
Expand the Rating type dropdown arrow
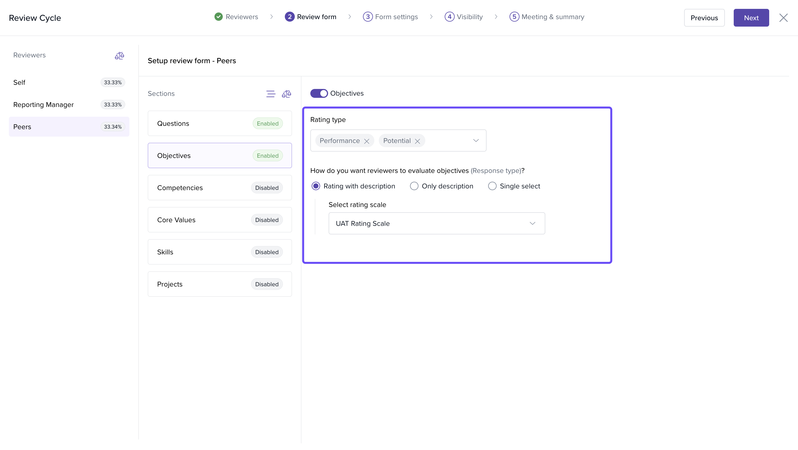476,140
